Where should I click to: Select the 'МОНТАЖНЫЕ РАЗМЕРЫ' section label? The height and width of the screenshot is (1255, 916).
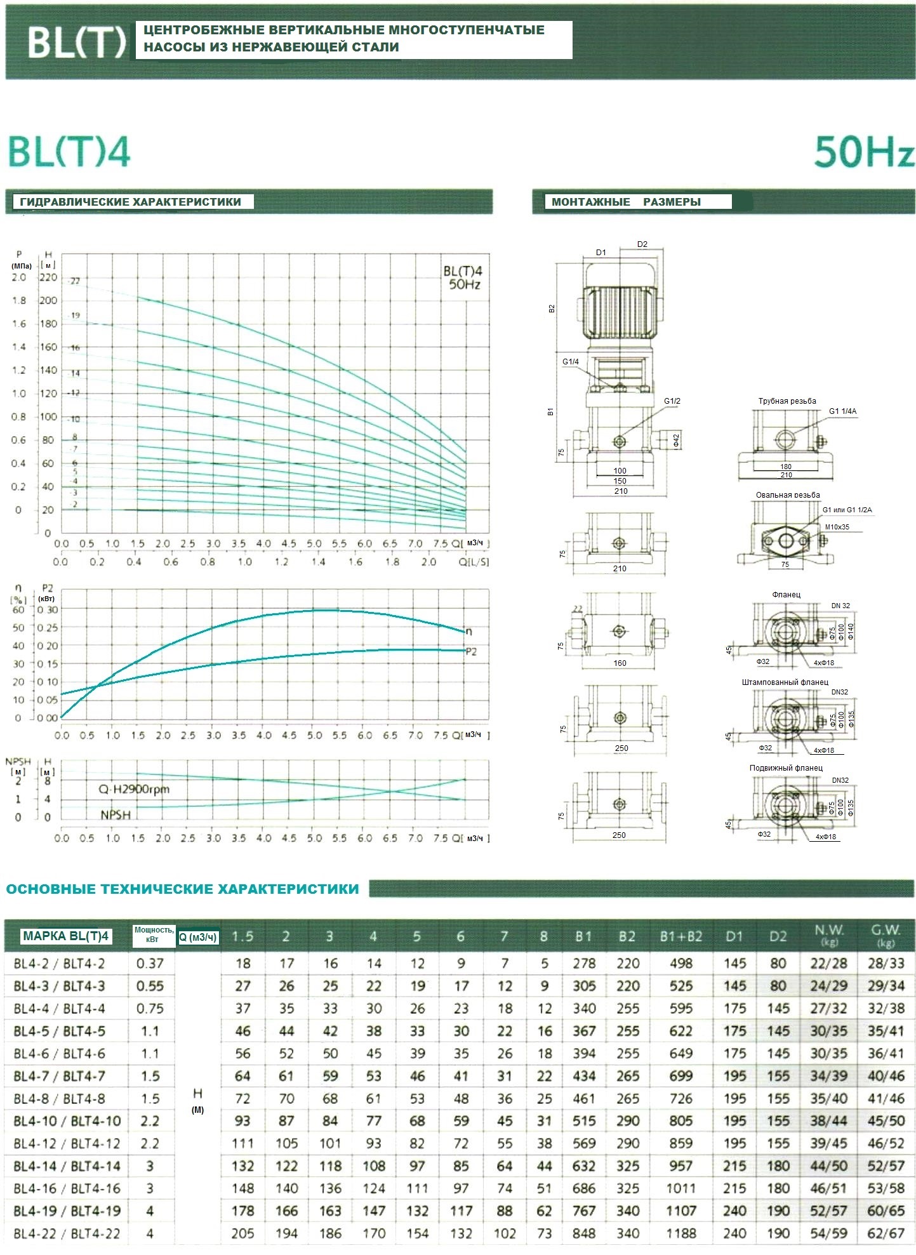pos(626,202)
